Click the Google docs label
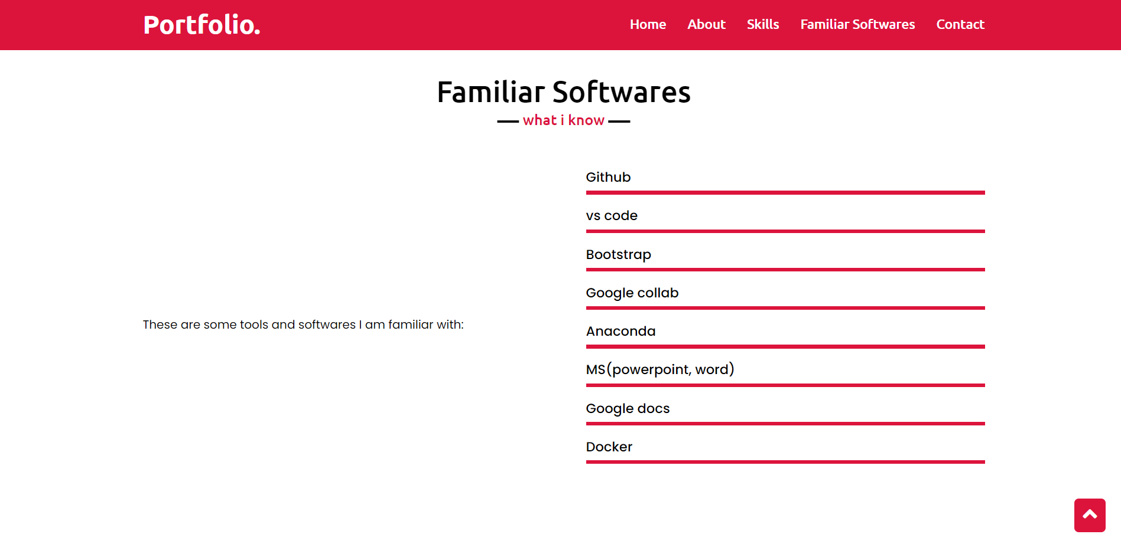The width and height of the screenshot is (1121, 544). coord(628,408)
